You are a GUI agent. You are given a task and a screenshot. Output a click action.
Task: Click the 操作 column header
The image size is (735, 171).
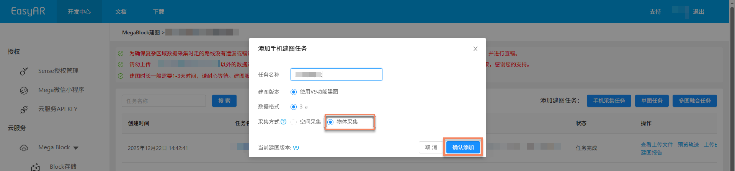[x=646, y=123]
